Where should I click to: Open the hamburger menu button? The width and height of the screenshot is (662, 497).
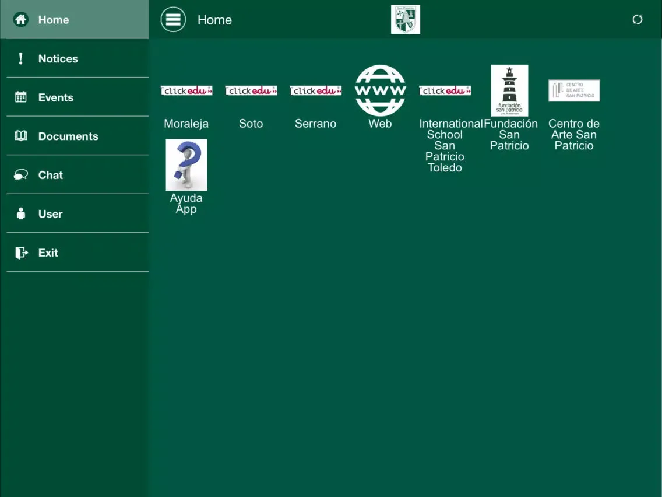tap(173, 19)
